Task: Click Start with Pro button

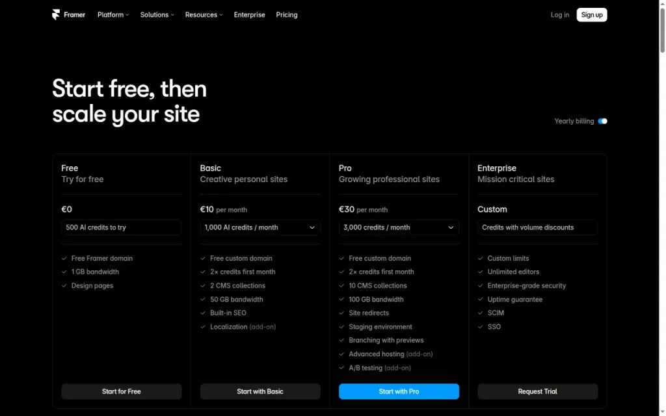Action: pos(399,391)
